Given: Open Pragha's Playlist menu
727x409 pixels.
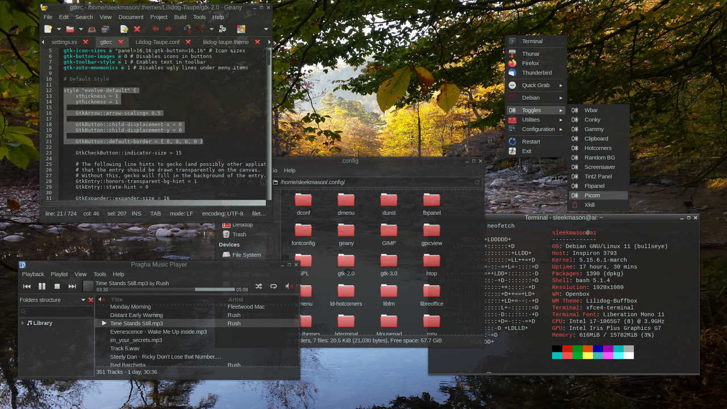Looking at the screenshot, I should pyautogui.click(x=59, y=274).
